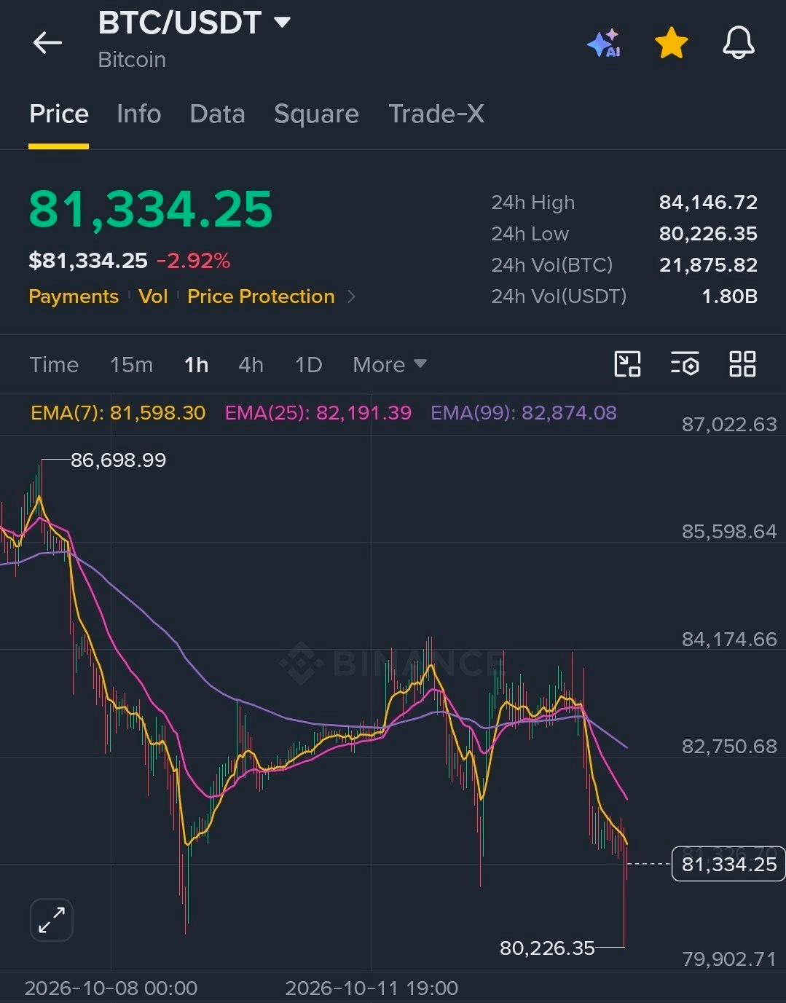The image size is (786, 1003).
Task: Tap the large green 81,334.25 price
Action: (x=151, y=210)
